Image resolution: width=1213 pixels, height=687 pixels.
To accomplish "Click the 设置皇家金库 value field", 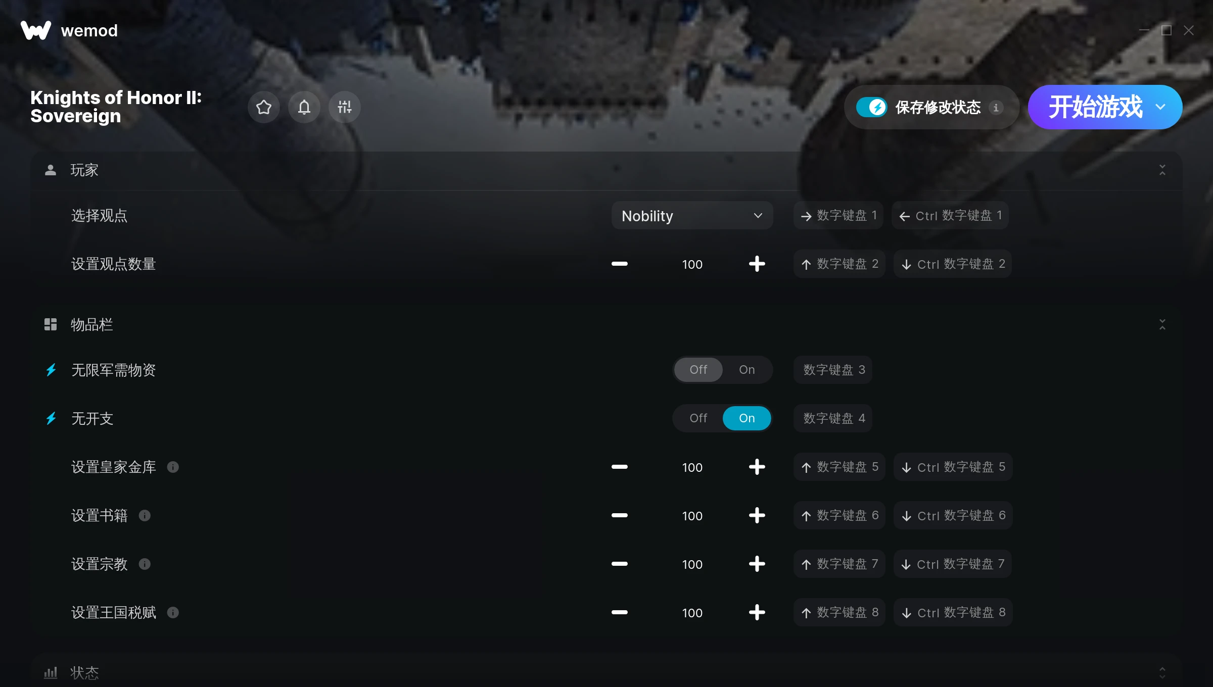I will pyautogui.click(x=692, y=467).
